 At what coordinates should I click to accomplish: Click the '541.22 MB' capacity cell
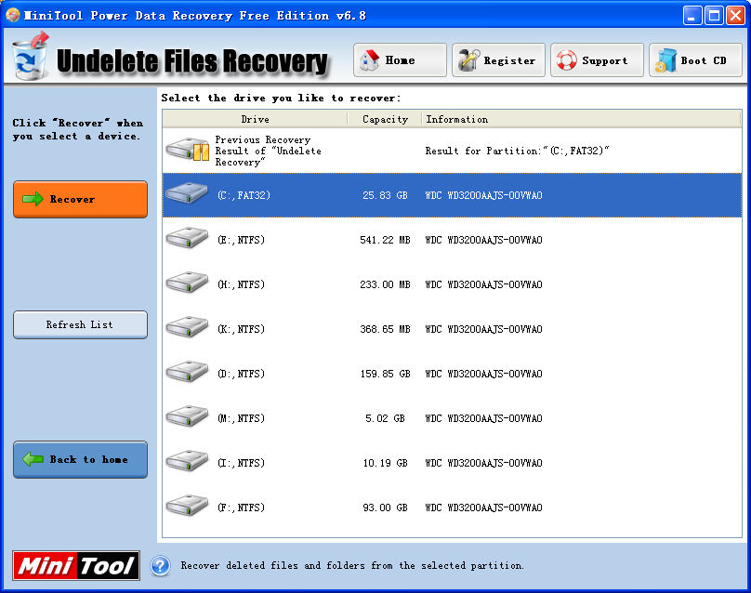tap(385, 240)
